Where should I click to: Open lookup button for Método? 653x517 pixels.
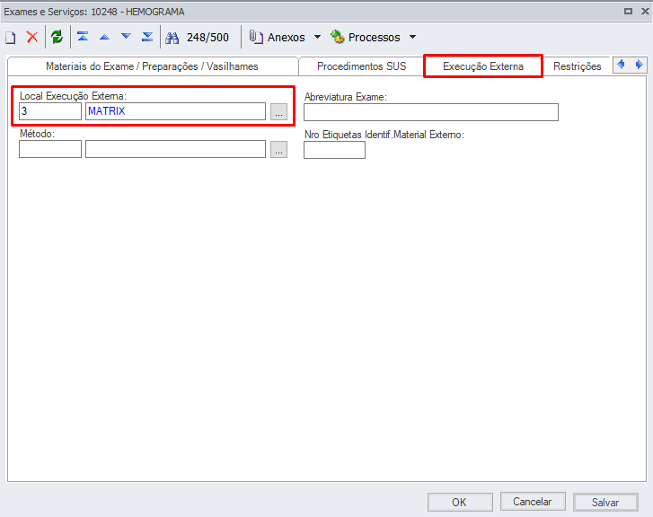click(x=278, y=149)
